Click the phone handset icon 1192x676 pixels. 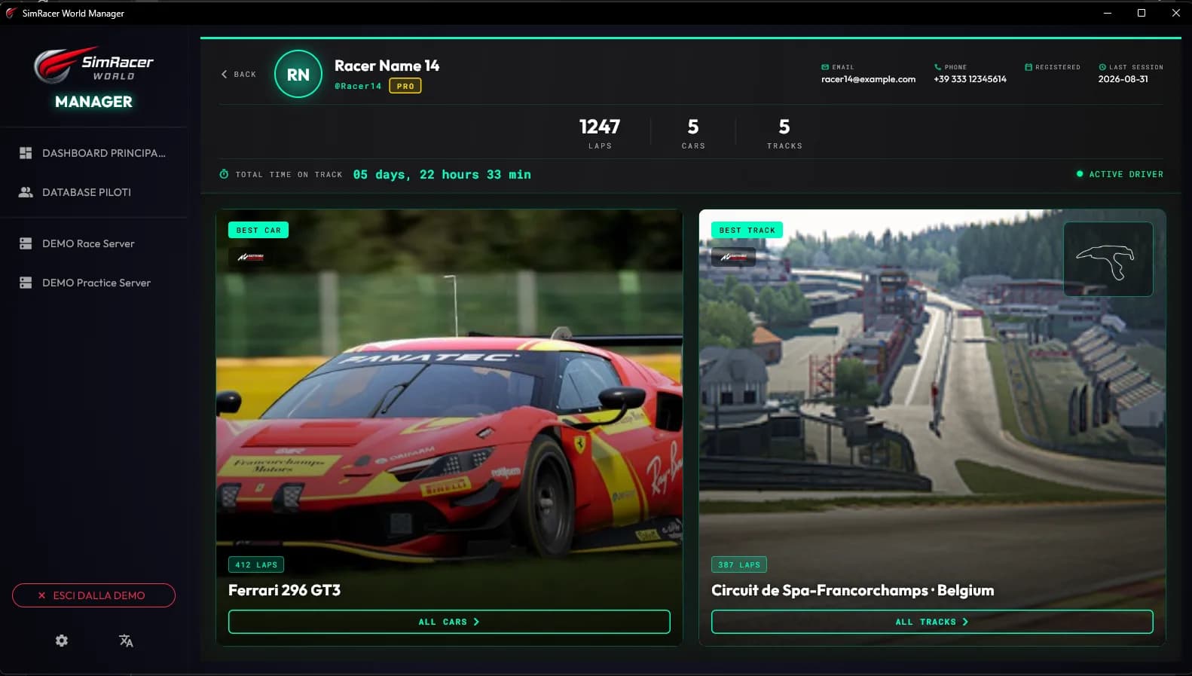[937, 67]
